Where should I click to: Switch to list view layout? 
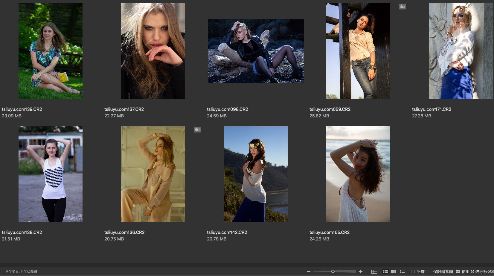402,272
